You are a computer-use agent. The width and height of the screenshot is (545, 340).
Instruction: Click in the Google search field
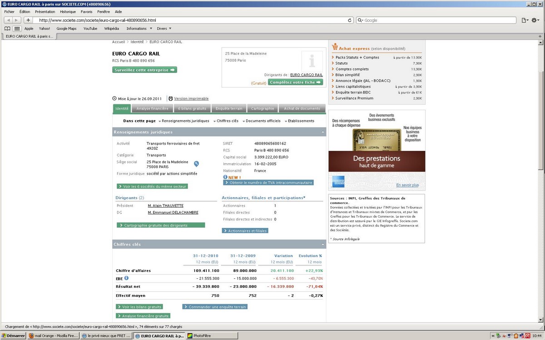[436, 20]
